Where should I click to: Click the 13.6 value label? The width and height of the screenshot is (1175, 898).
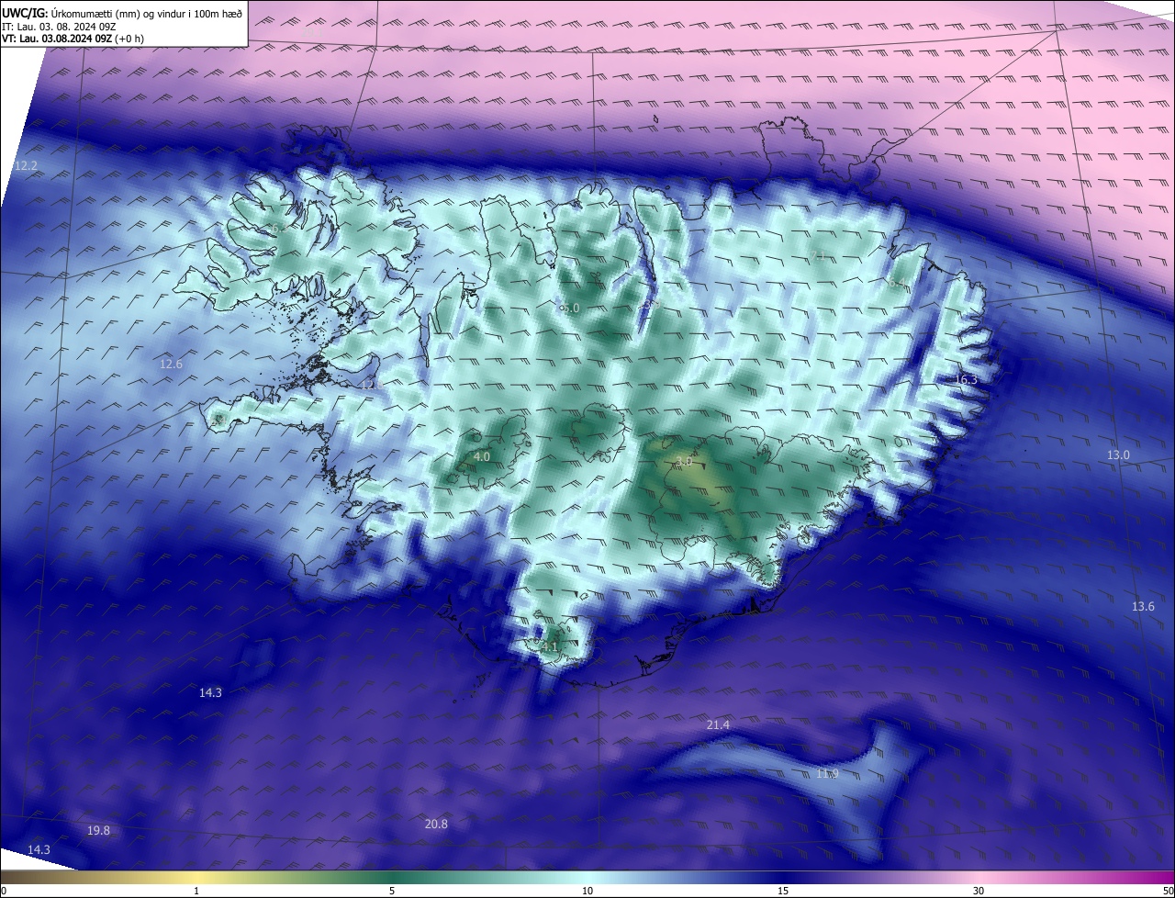point(1143,607)
